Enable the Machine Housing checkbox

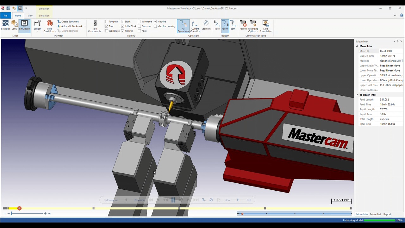(155, 26)
